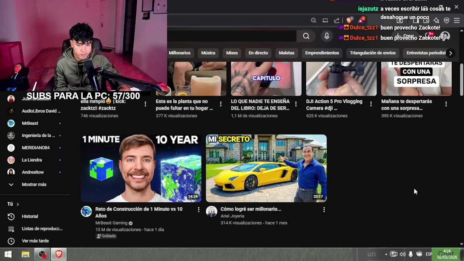This screenshot has width=464, height=261.
Task: Open Listas de reproducción in sidebar
Action: click(35, 229)
